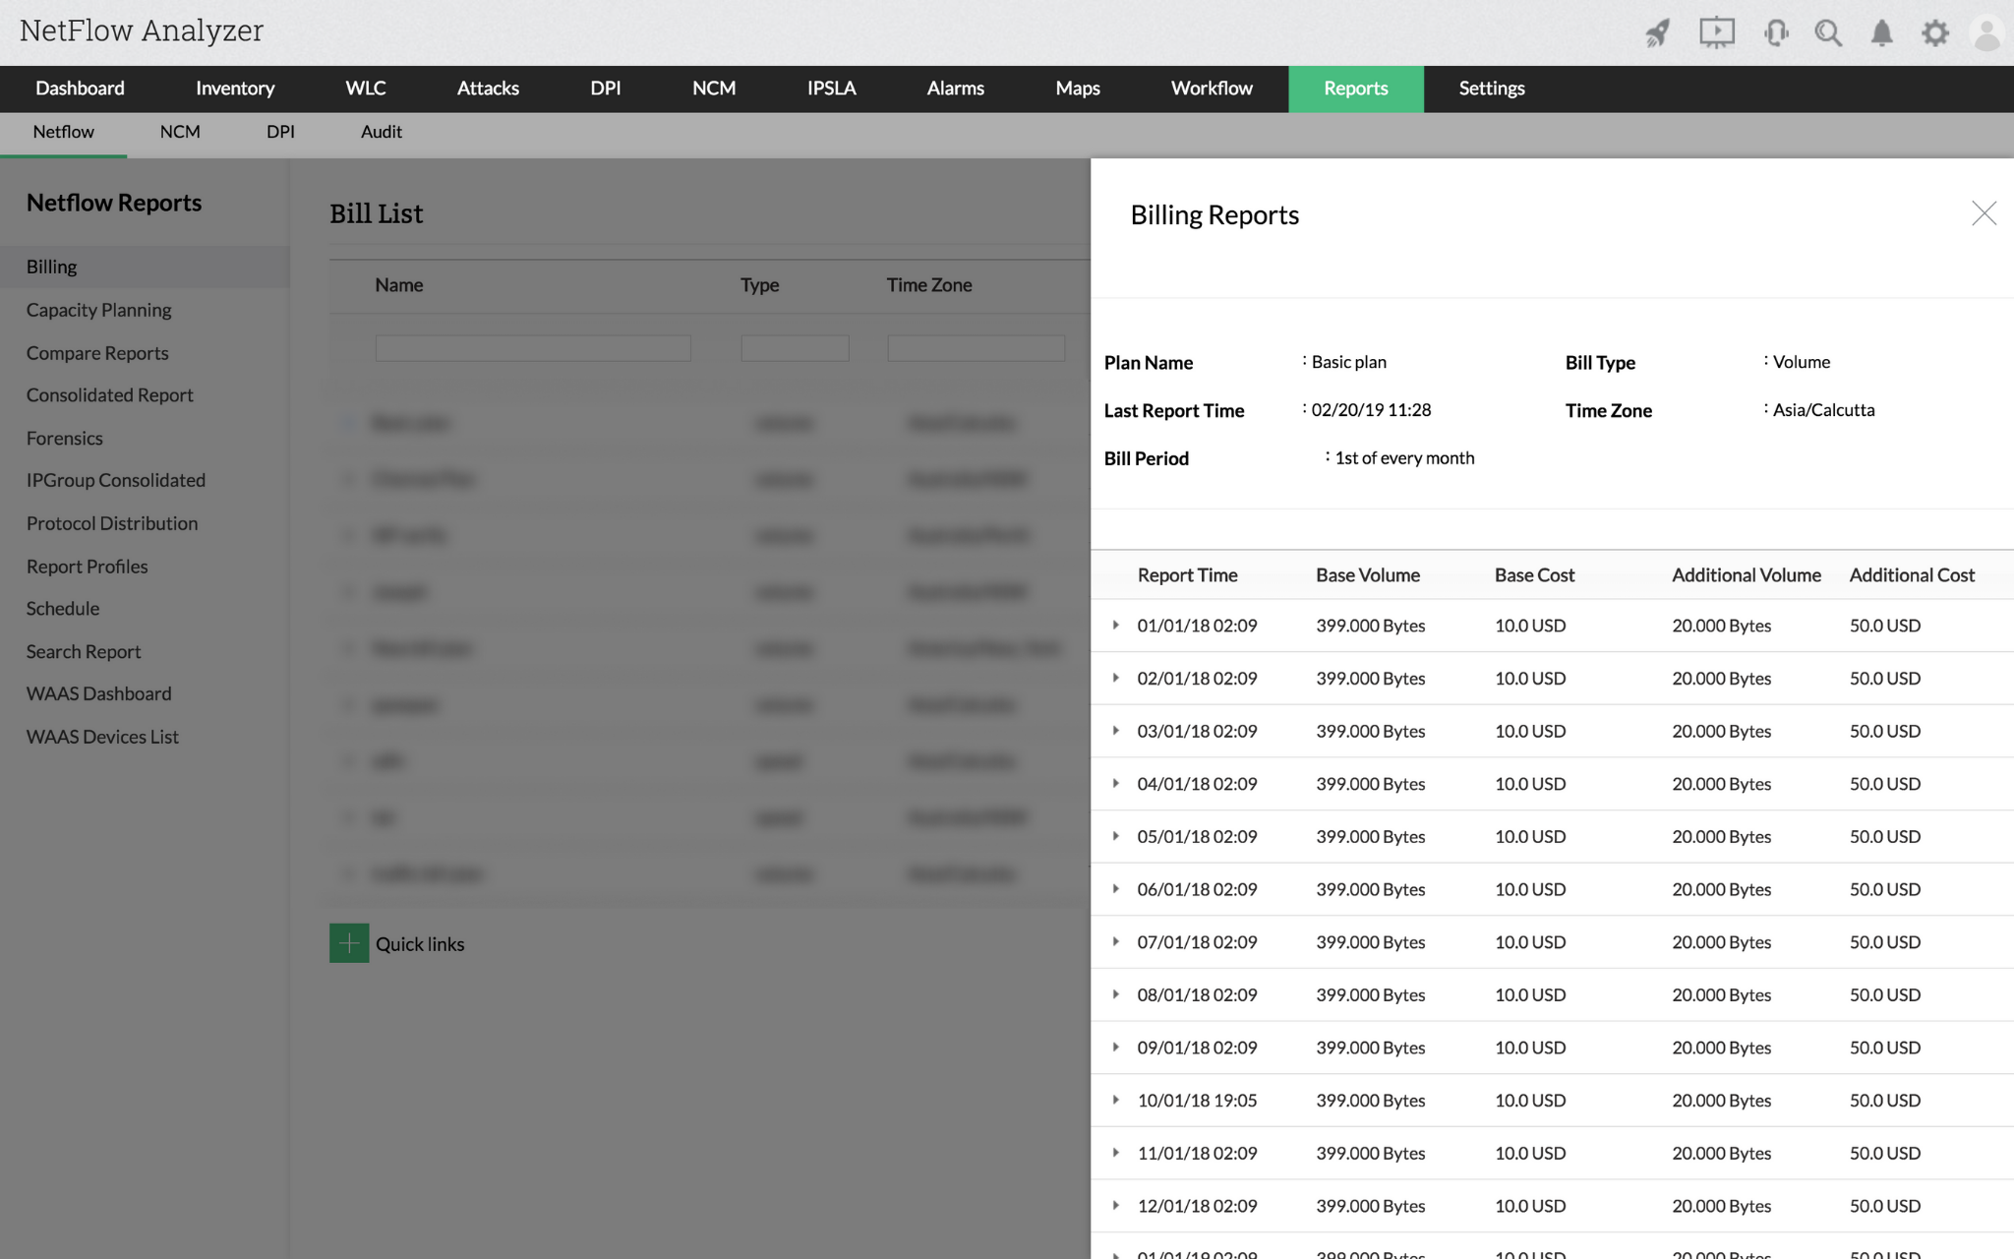Image resolution: width=2014 pixels, height=1259 pixels.
Task: Expand the 05/01/18 02:09 report row
Action: click(x=1116, y=836)
